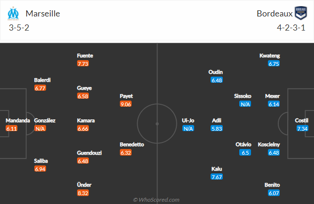The width and height of the screenshot is (314, 204).
Task: Click player Guendouzi's name
Action: [x=89, y=153]
